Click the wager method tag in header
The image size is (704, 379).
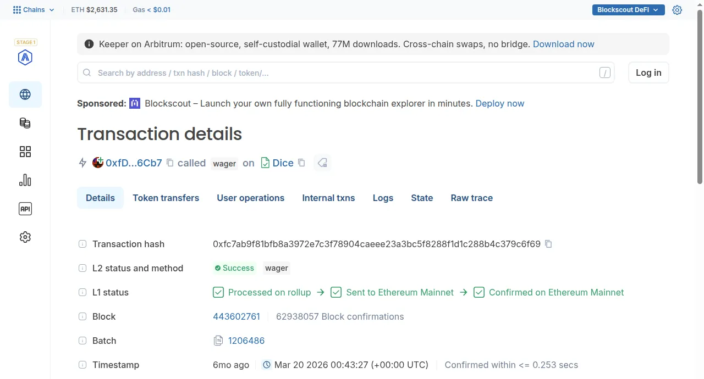[224, 163]
